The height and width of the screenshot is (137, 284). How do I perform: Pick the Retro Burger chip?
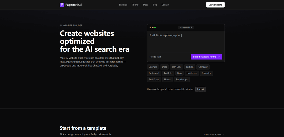coord(182,80)
